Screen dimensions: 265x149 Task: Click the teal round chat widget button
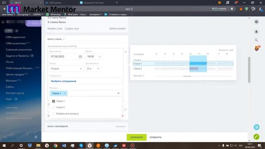click(256, 127)
